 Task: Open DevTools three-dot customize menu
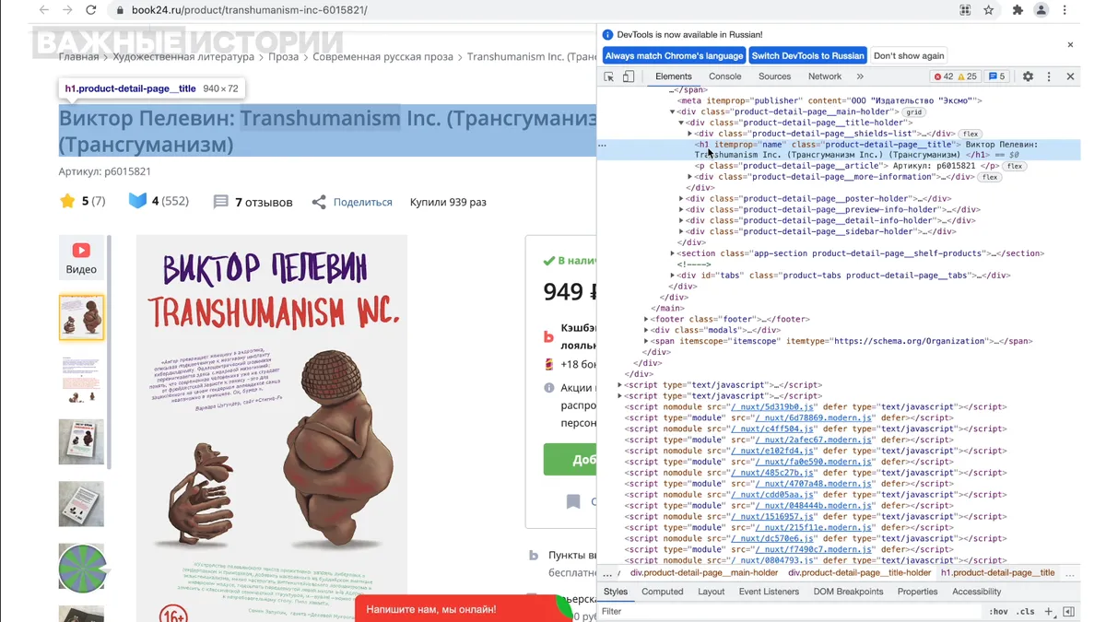pyautogui.click(x=1049, y=76)
